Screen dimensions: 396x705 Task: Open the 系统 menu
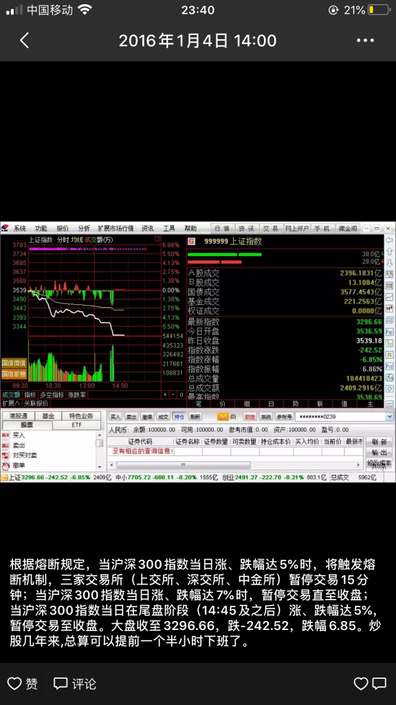coord(20,229)
